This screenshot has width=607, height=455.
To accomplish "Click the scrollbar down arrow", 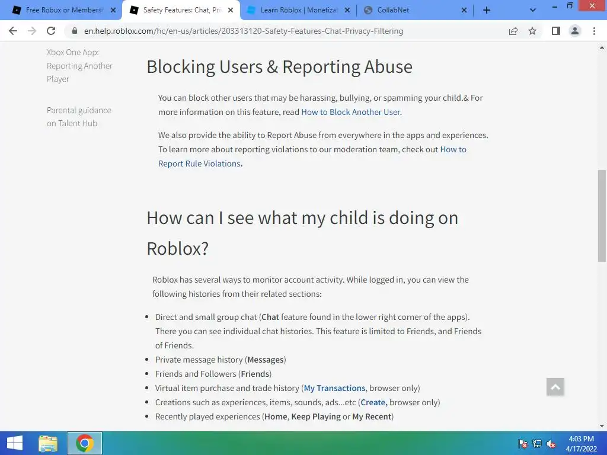I will [602, 426].
